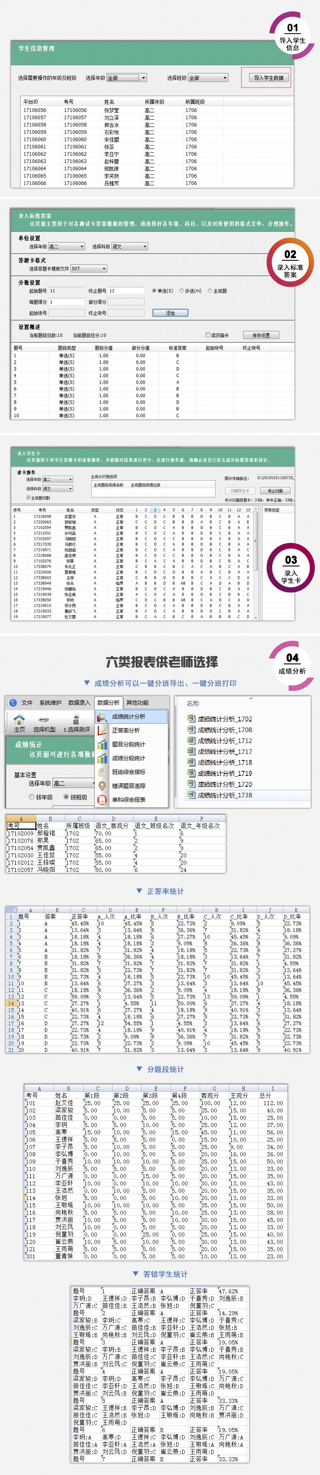Select the 按年级 radio option
The width and height of the screenshot is (320, 1475).
32,797
